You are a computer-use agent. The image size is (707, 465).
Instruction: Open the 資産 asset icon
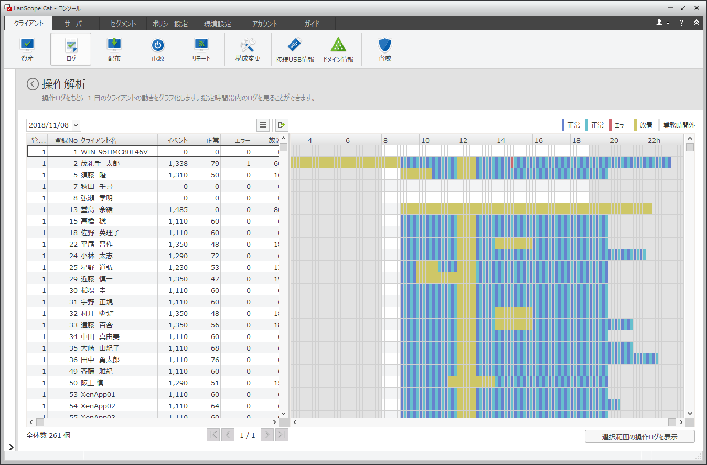27,50
